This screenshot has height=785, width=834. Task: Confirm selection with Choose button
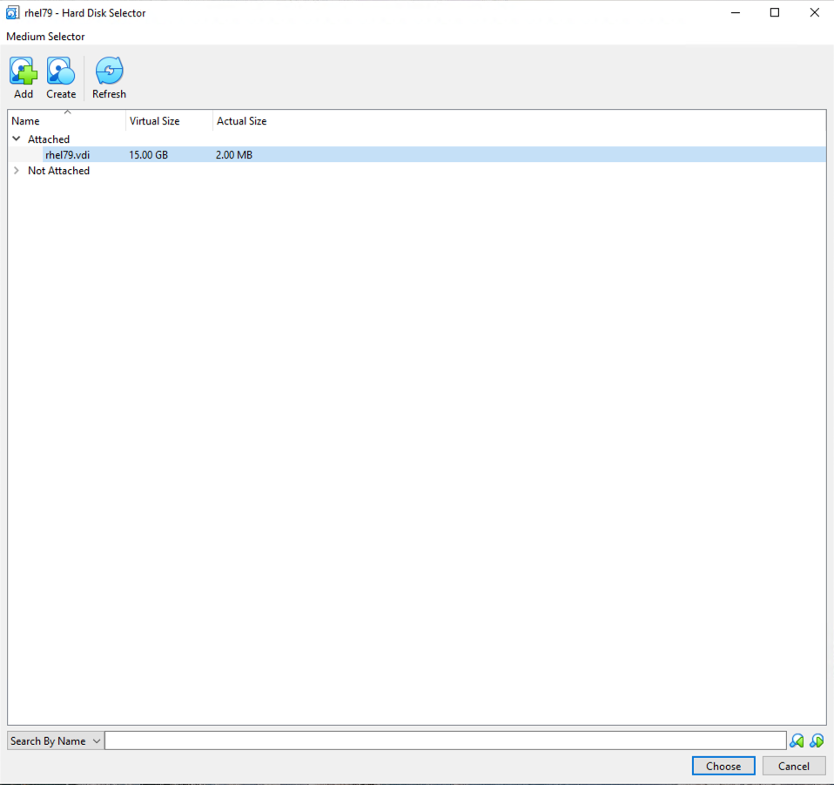(x=723, y=766)
